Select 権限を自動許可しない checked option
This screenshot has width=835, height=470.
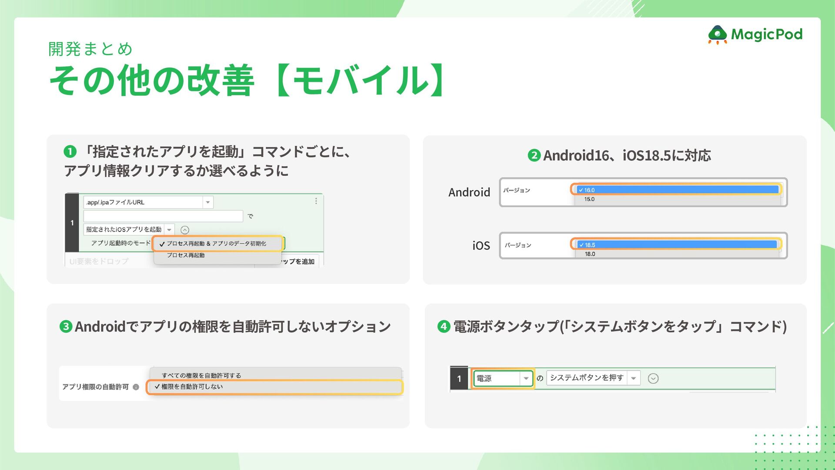192,386
